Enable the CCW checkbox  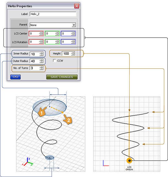(54, 61)
